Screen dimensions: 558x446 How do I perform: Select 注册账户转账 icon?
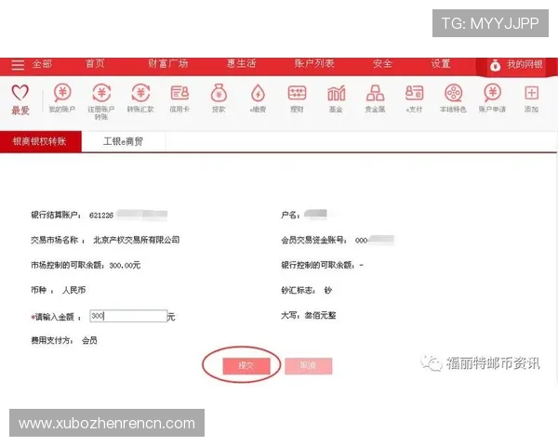[x=101, y=93]
